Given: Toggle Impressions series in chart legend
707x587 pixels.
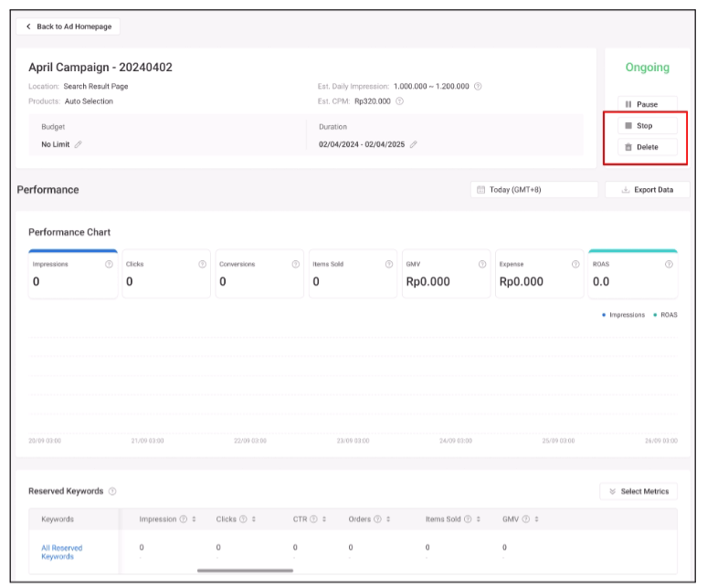Looking at the screenshot, I should 623,315.
